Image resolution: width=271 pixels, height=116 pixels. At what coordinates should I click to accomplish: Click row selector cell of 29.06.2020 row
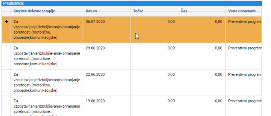[6, 56]
